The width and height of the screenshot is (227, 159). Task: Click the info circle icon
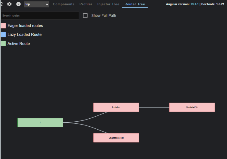[x=18, y=4]
